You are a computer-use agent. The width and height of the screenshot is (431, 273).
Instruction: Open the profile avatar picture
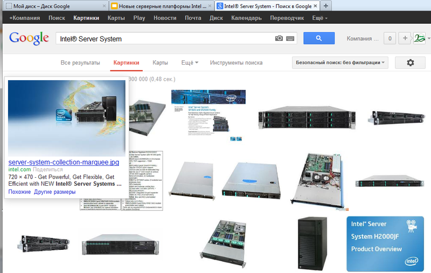pyautogui.click(x=420, y=38)
